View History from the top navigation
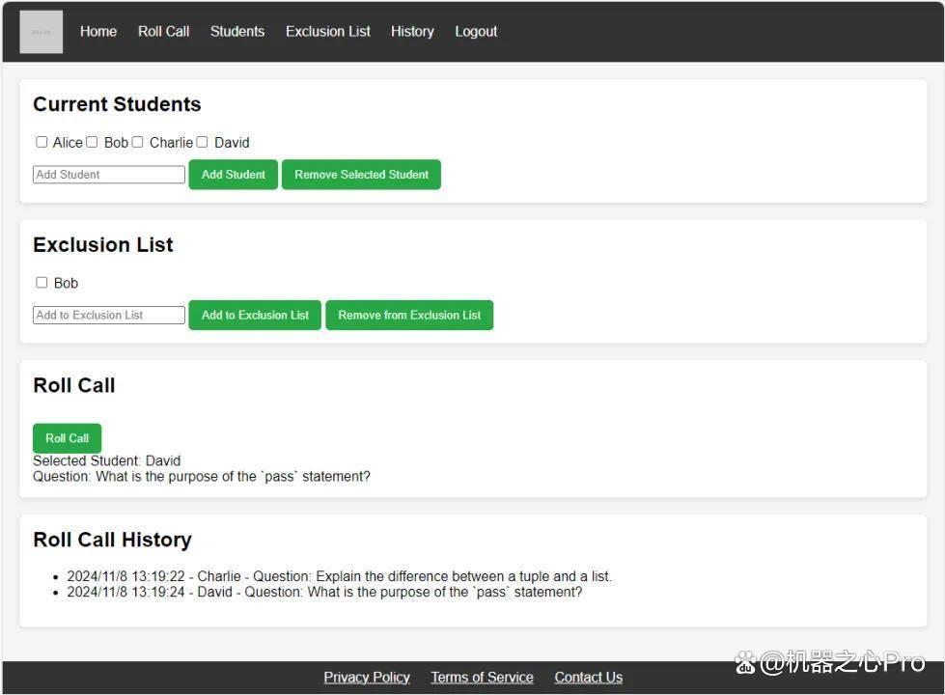Viewport: 945px width, 695px height. (412, 31)
